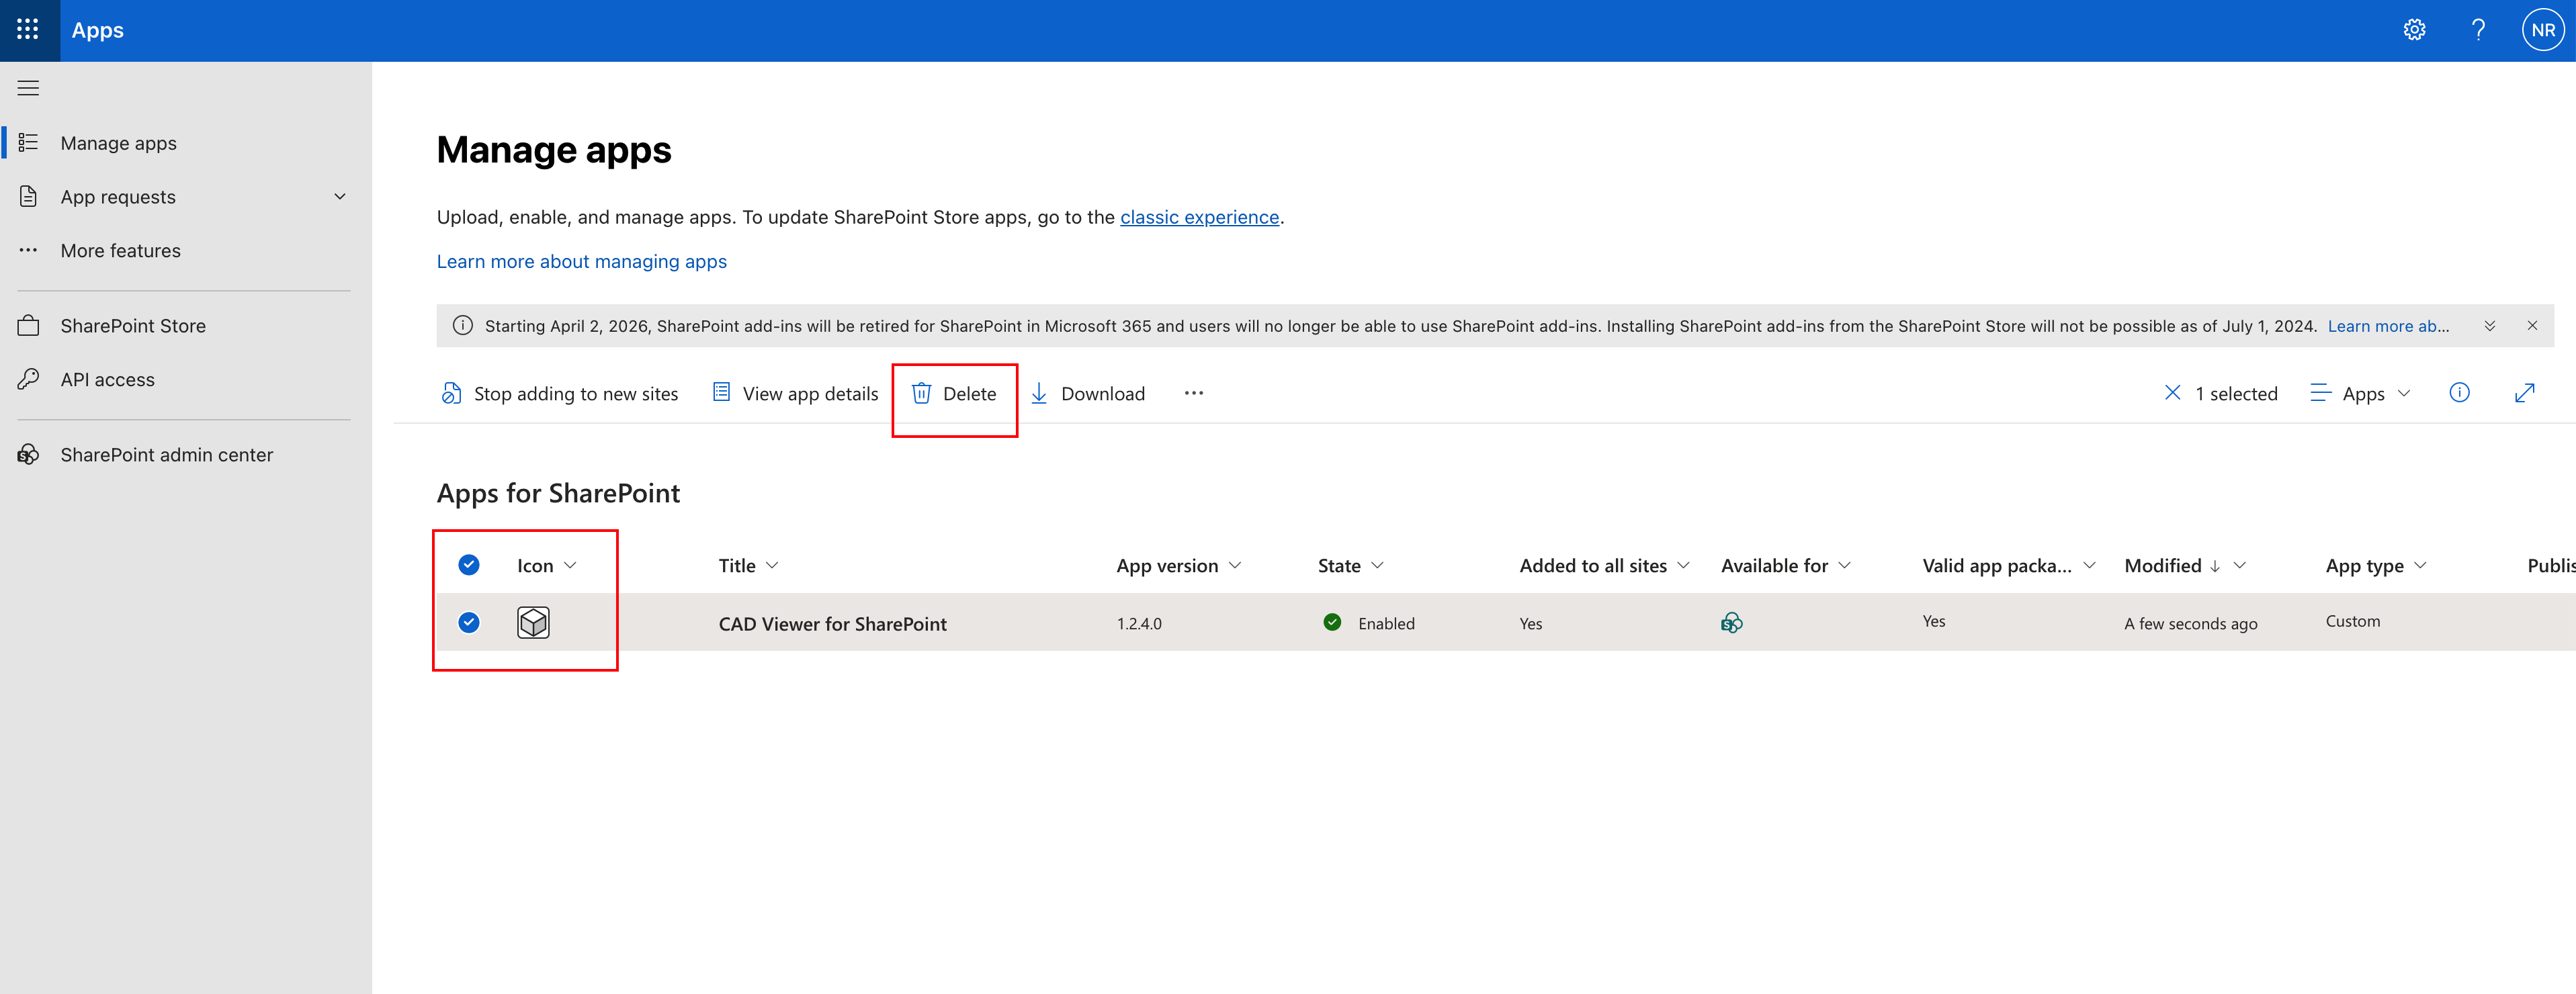
Task: Uncheck the CAD Viewer row checkbox
Action: 468,622
